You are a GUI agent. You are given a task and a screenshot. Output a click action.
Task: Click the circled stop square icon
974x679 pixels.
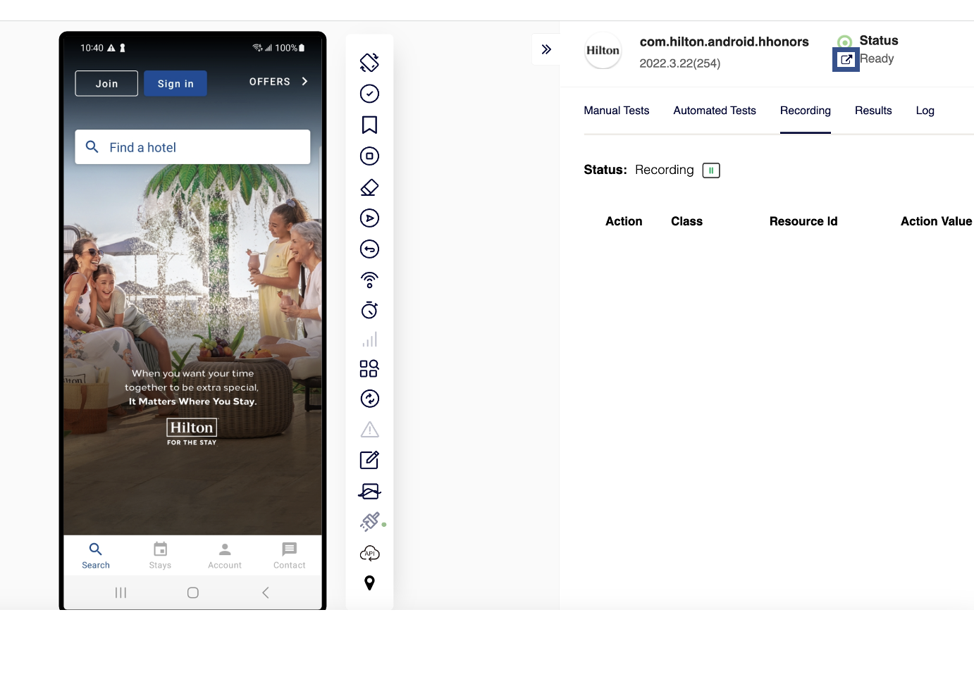[x=369, y=156]
